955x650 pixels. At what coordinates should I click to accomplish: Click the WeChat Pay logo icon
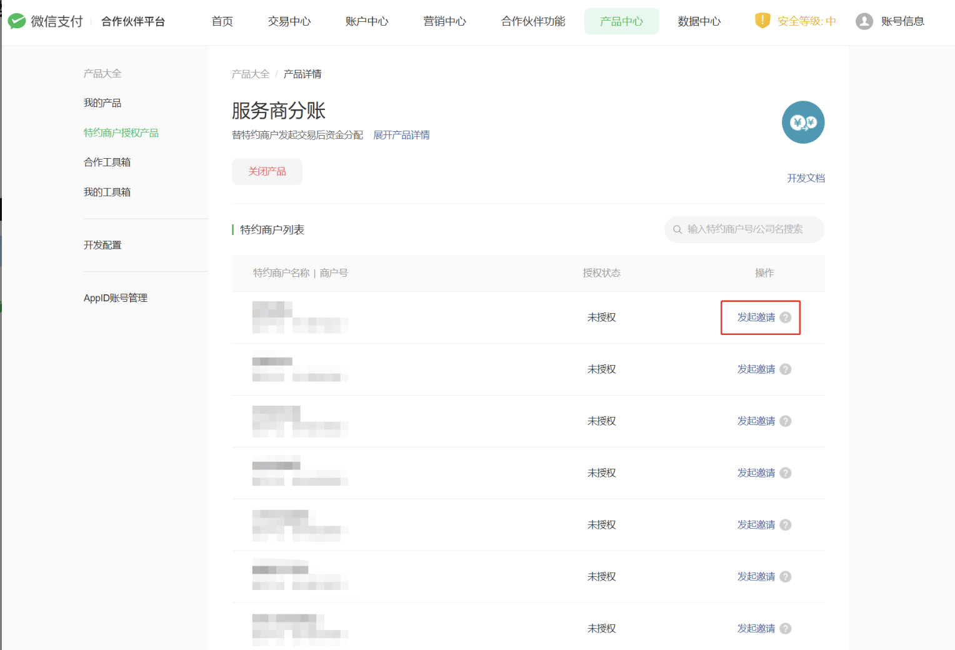point(17,21)
